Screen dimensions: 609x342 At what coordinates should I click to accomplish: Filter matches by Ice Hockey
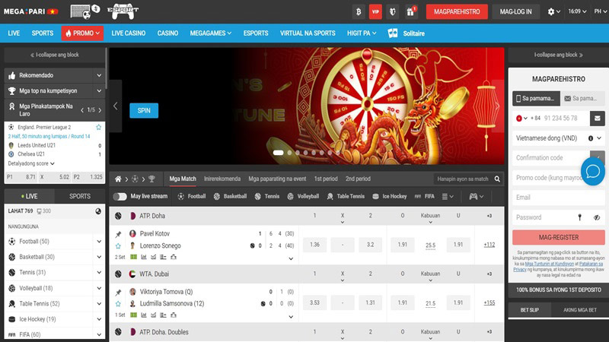[389, 196]
